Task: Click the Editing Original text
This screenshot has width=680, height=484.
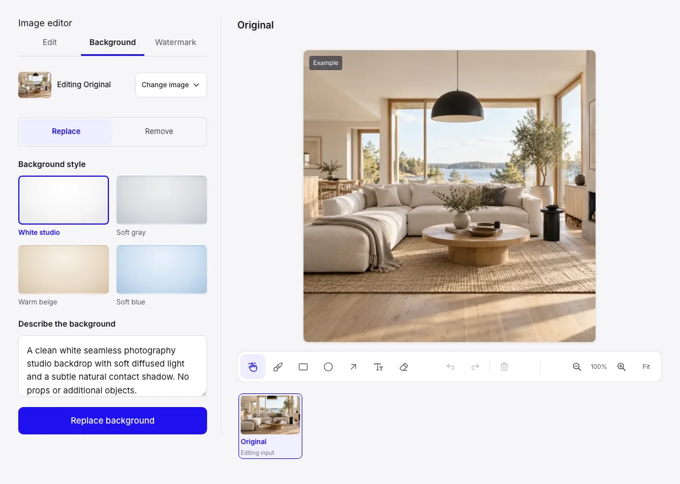Action: point(84,85)
